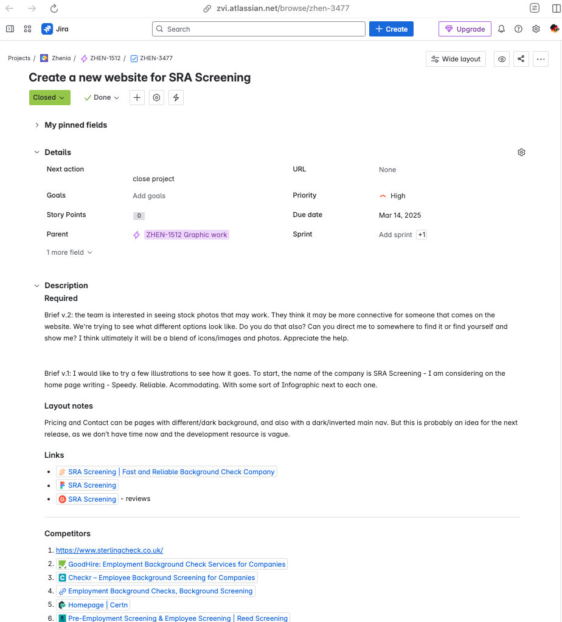562x622 pixels.
Task: Click the browser back arrow
Action: tap(10, 9)
